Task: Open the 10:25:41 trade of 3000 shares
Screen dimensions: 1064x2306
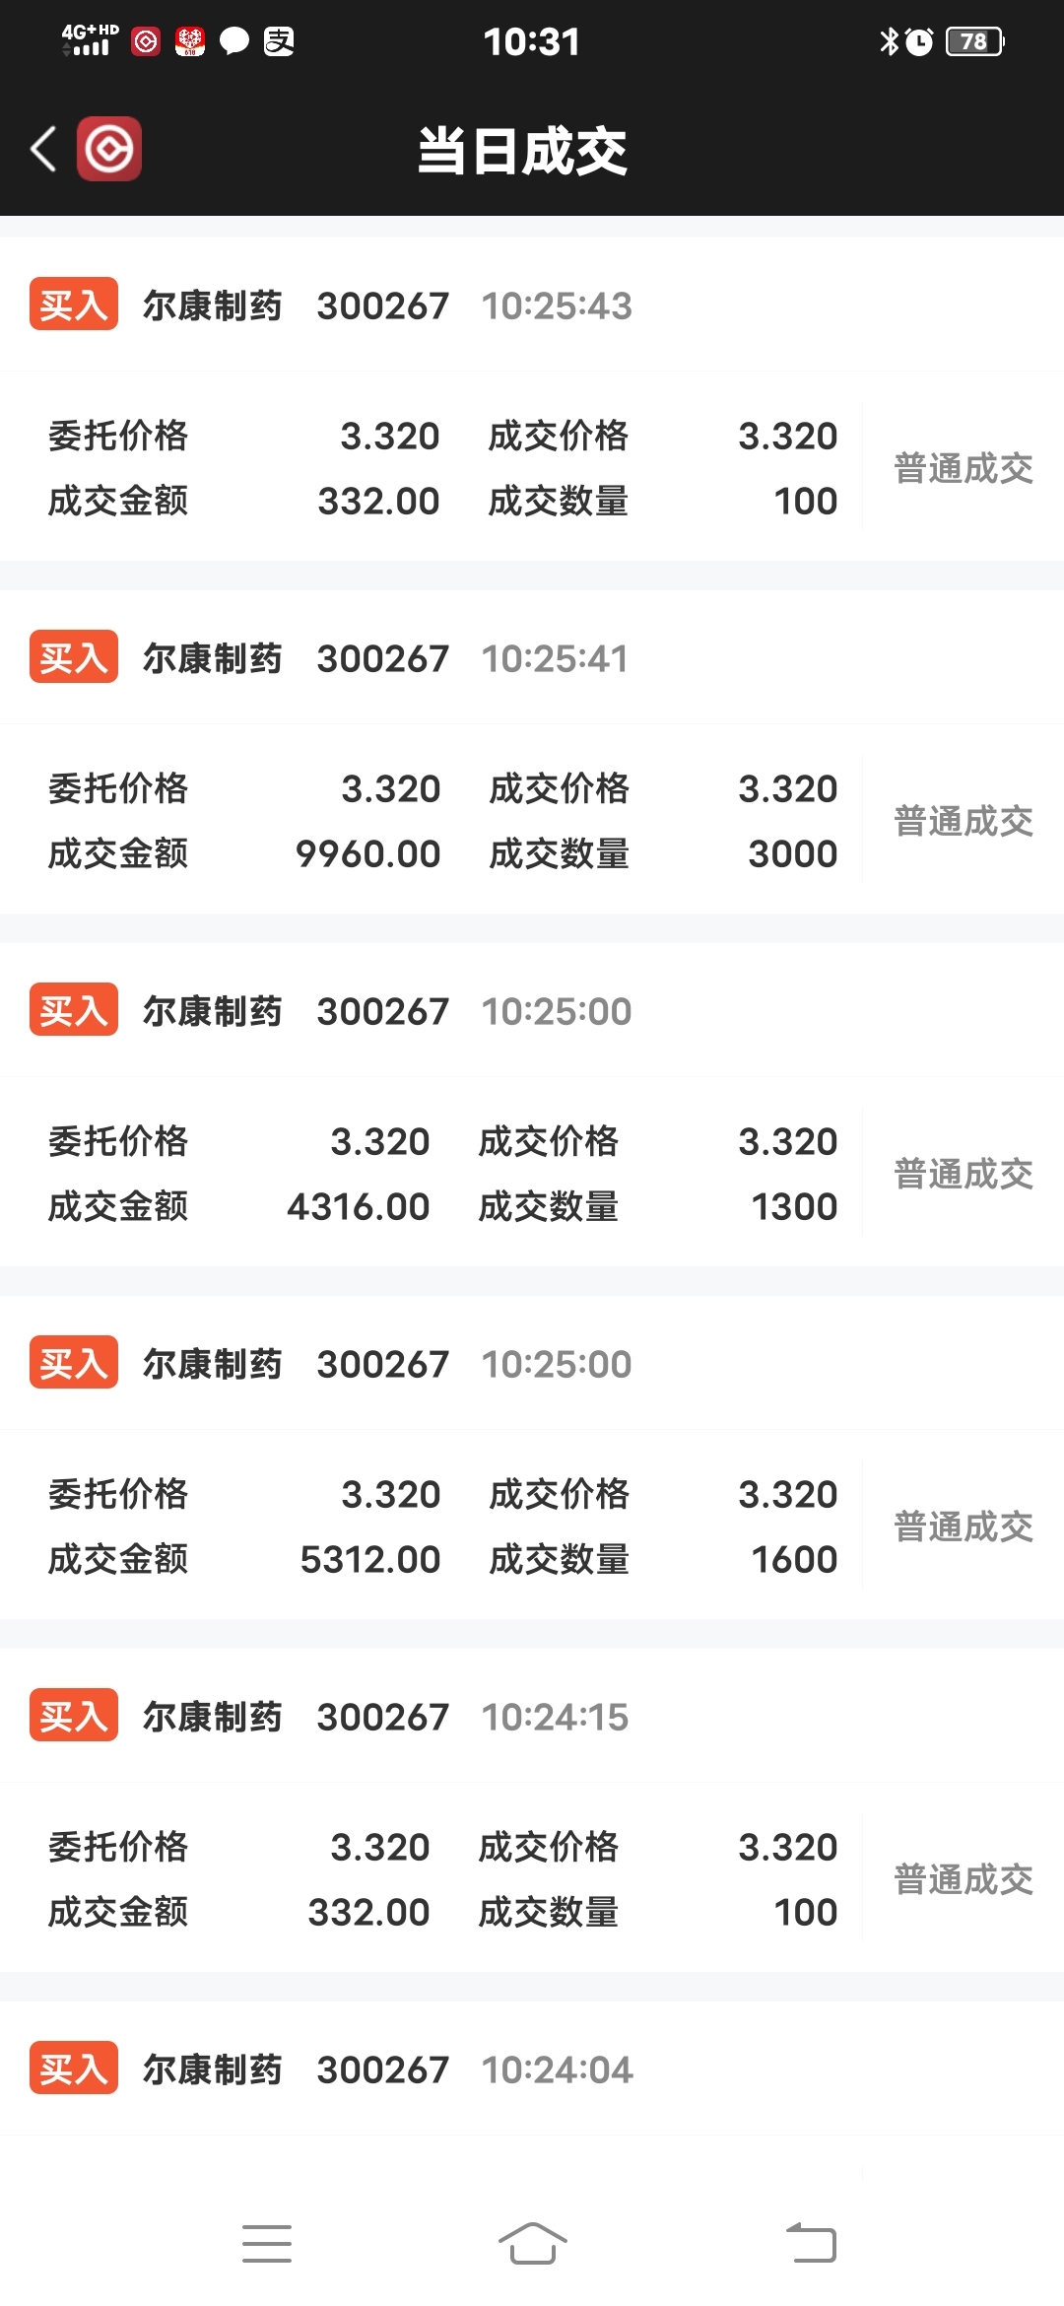Action: click(532, 752)
